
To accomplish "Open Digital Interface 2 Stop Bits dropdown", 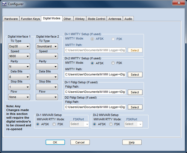I will click(x=47, y=87).
